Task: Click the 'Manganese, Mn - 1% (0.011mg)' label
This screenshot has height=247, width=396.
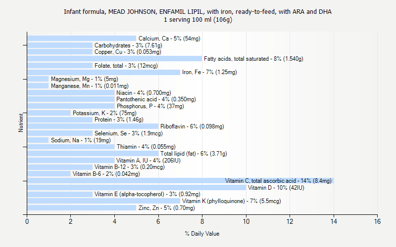Action: (90, 86)
